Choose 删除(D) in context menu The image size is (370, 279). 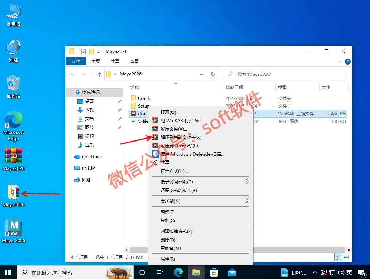200,240
